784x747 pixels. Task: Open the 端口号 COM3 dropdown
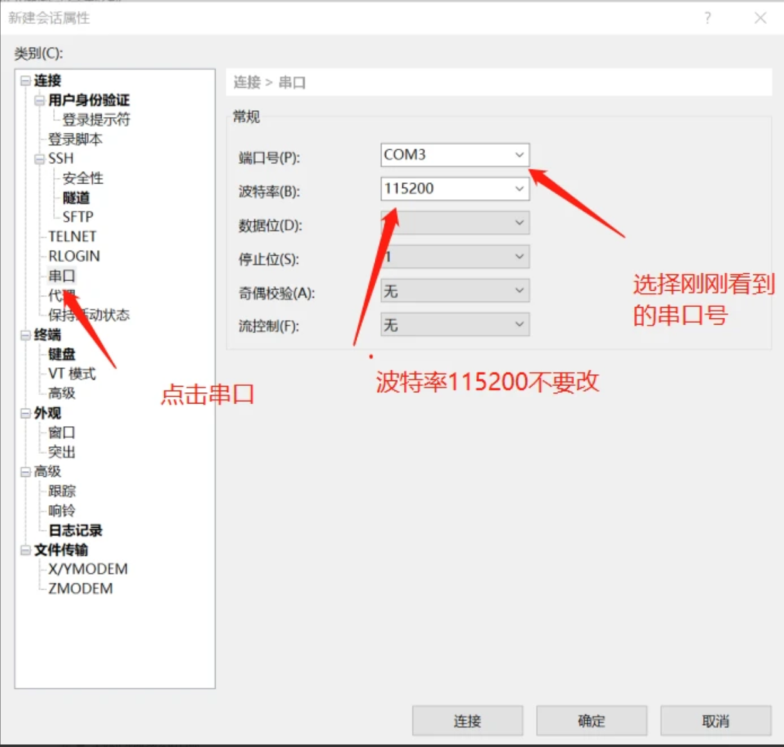(455, 155)
